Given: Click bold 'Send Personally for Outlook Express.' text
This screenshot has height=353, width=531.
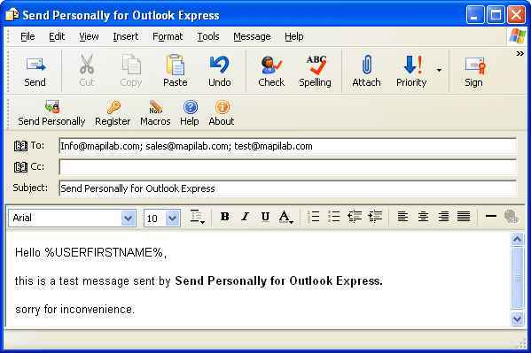Looking at the screenshot, I should coord(278,281).
